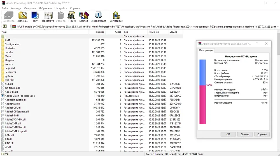This screenshot has width=280, height=156.
Task: Click Отмена (Cancel) in the dialog
Action: [245, 134]
